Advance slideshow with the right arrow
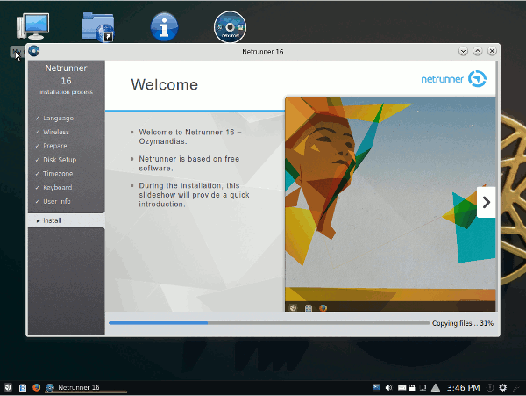 click(x=486, y=202)
